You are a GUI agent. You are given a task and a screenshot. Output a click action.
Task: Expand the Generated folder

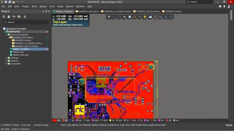coord(6,64)
